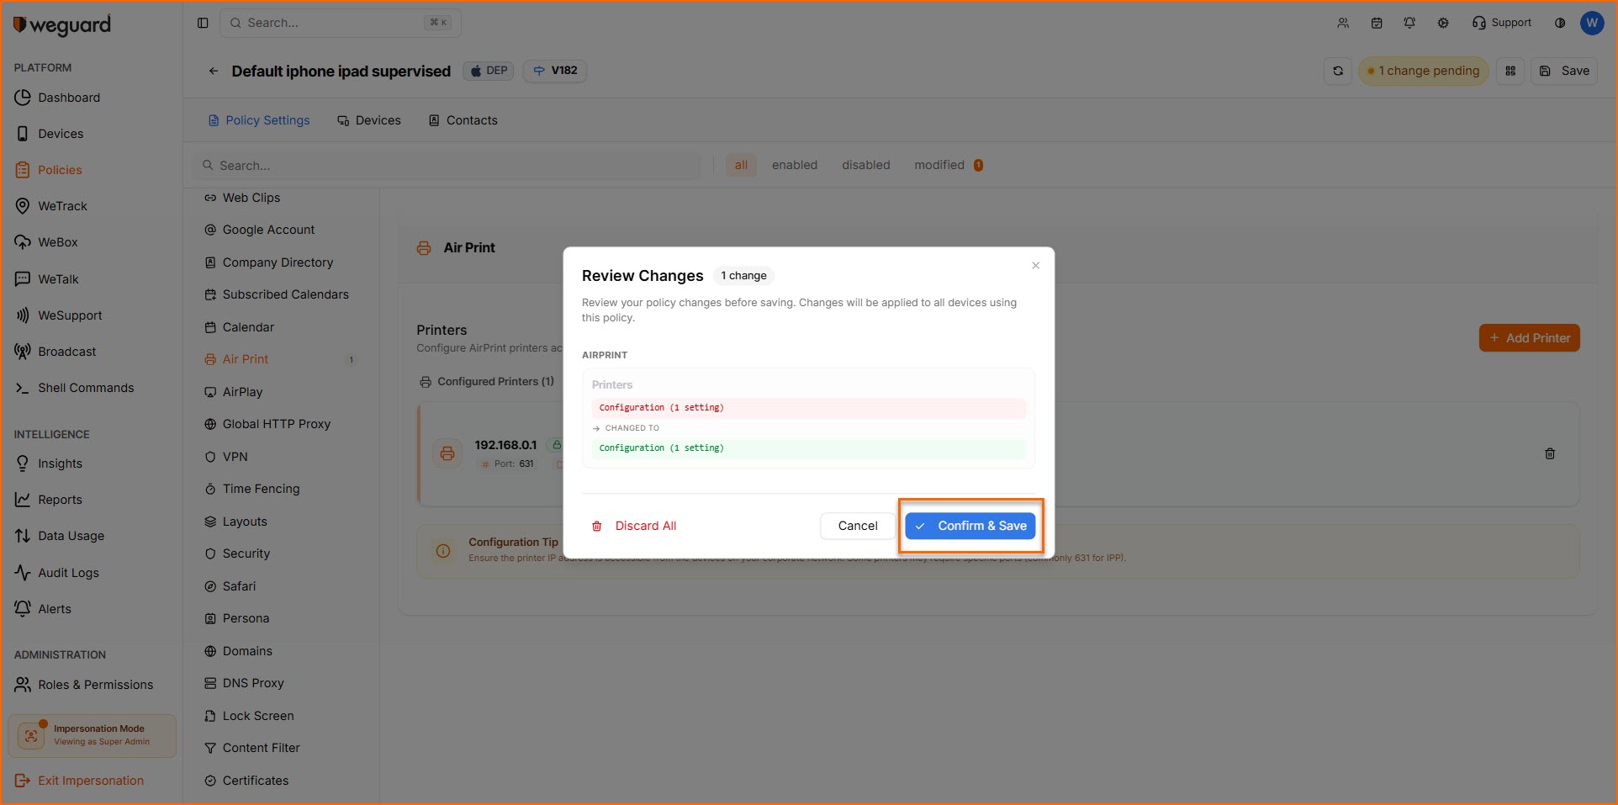Screen dimensions: 1618x805
Task: Toggle dark mode theme icon
Action: click(1560, 23)
